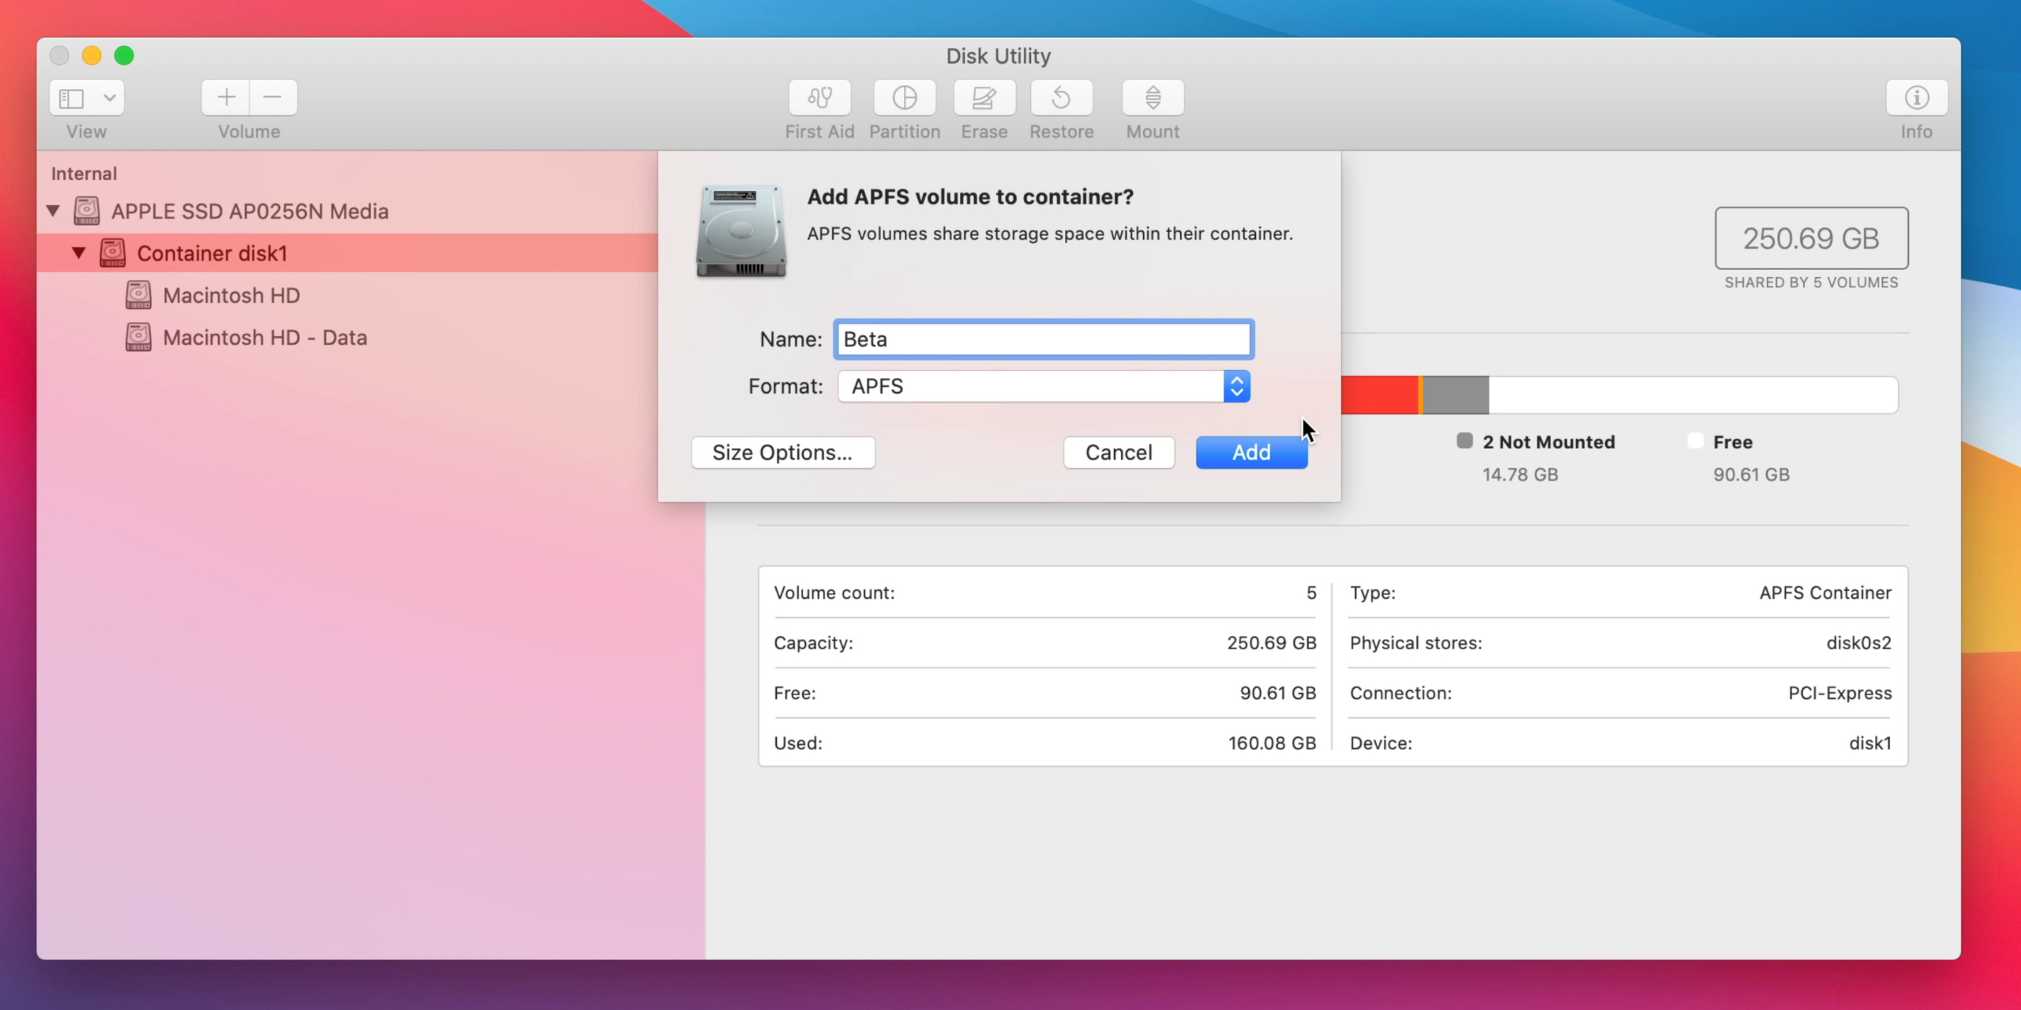This screenshot has width=2021, height=1010.
Task: Click the remove volume minus icon
Action: 272,98
